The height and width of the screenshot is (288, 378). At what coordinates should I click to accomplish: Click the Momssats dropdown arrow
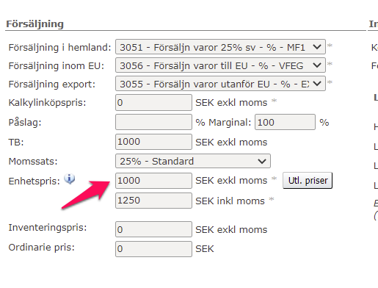coord(262,161)
